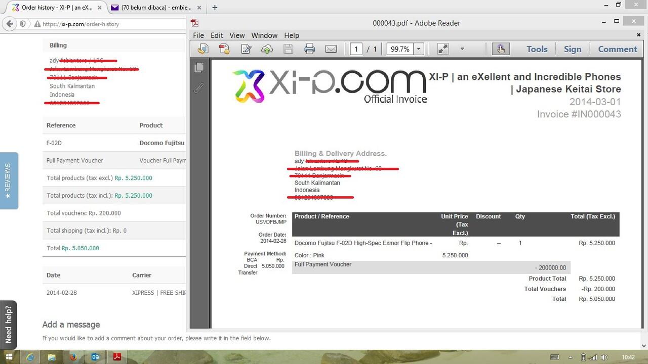Open the Comment pane in Adobe Reader
This screenshot has width=648, height=364.
(x=618, y=49)
